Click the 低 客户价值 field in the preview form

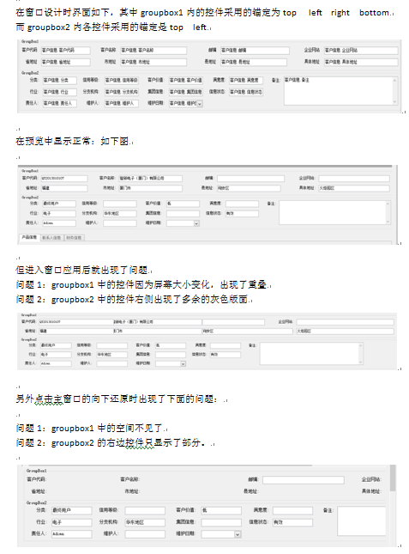[x=183, y=204]
